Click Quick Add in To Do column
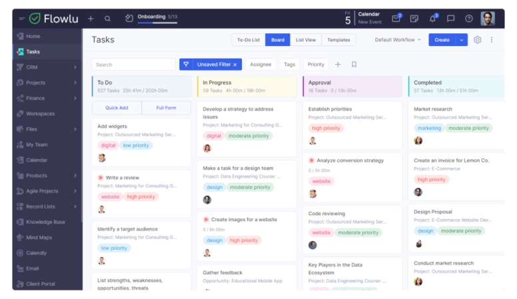This screenshot has height=299, width=517. coord(117,108)
